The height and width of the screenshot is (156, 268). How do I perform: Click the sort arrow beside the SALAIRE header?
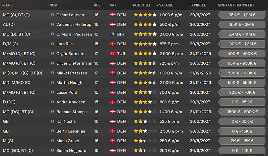tap(158, 5)
